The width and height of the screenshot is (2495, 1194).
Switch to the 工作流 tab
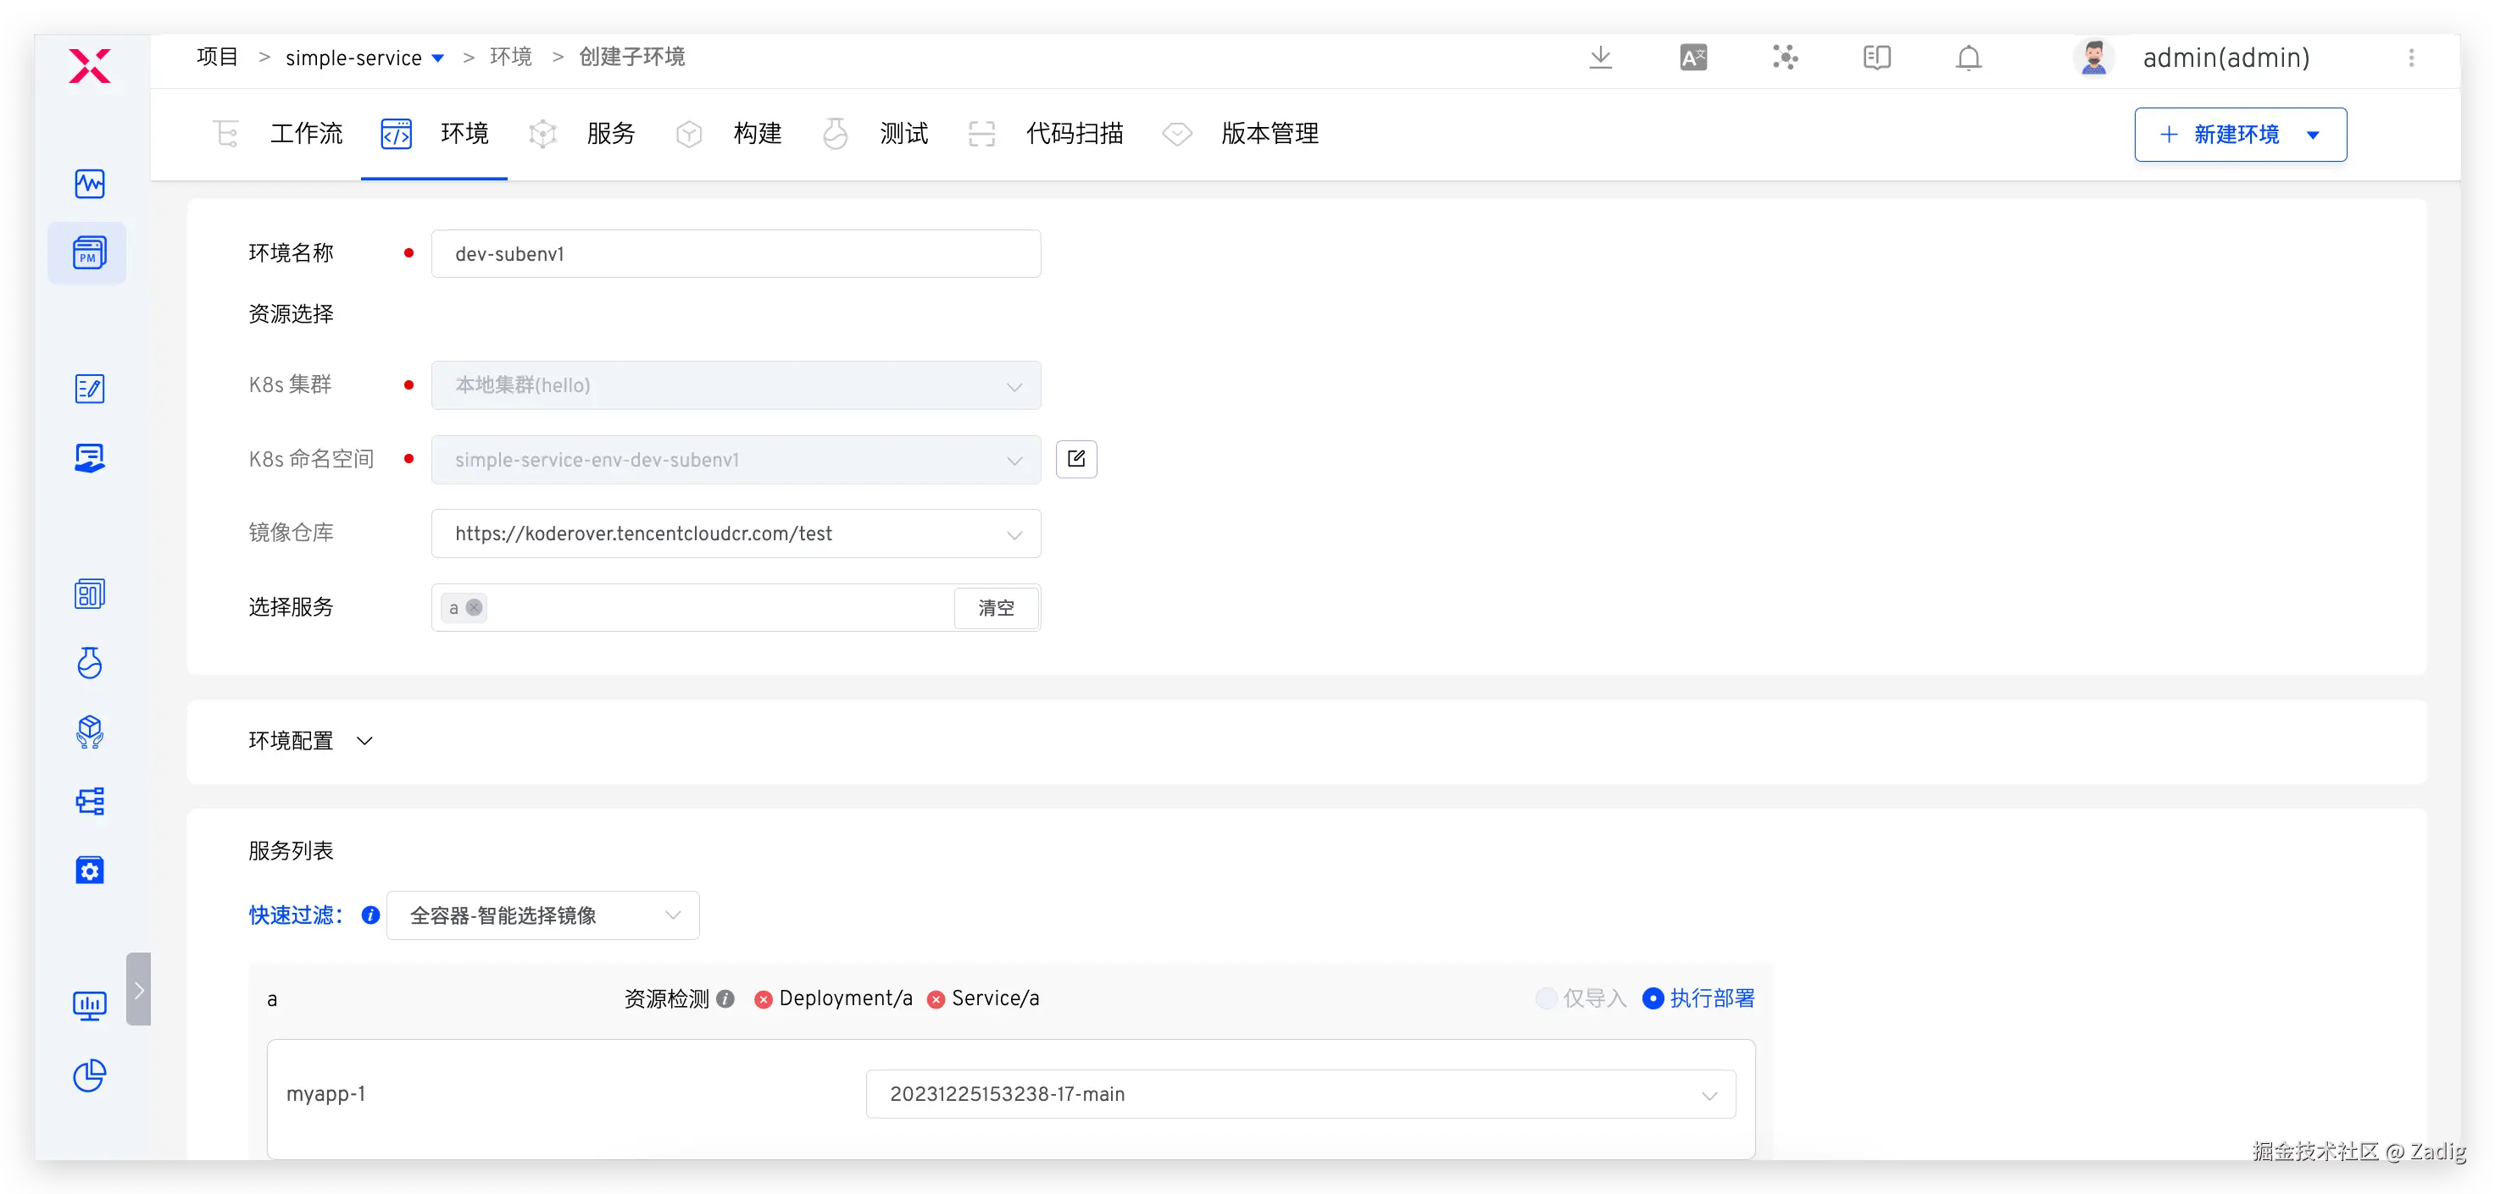click(278, 134)
